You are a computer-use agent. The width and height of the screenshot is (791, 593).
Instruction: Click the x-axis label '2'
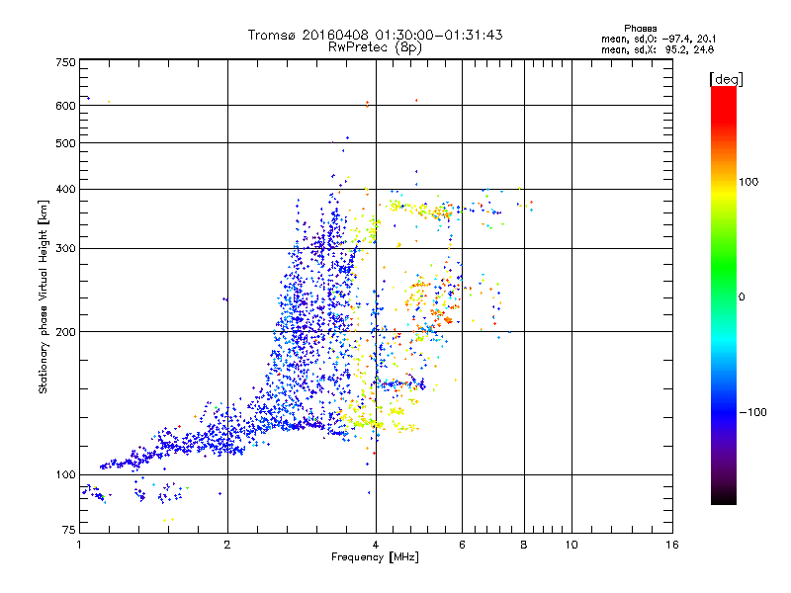point(227,545)
